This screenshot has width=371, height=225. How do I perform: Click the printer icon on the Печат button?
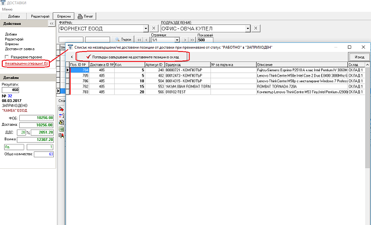[x=80, y=16]
